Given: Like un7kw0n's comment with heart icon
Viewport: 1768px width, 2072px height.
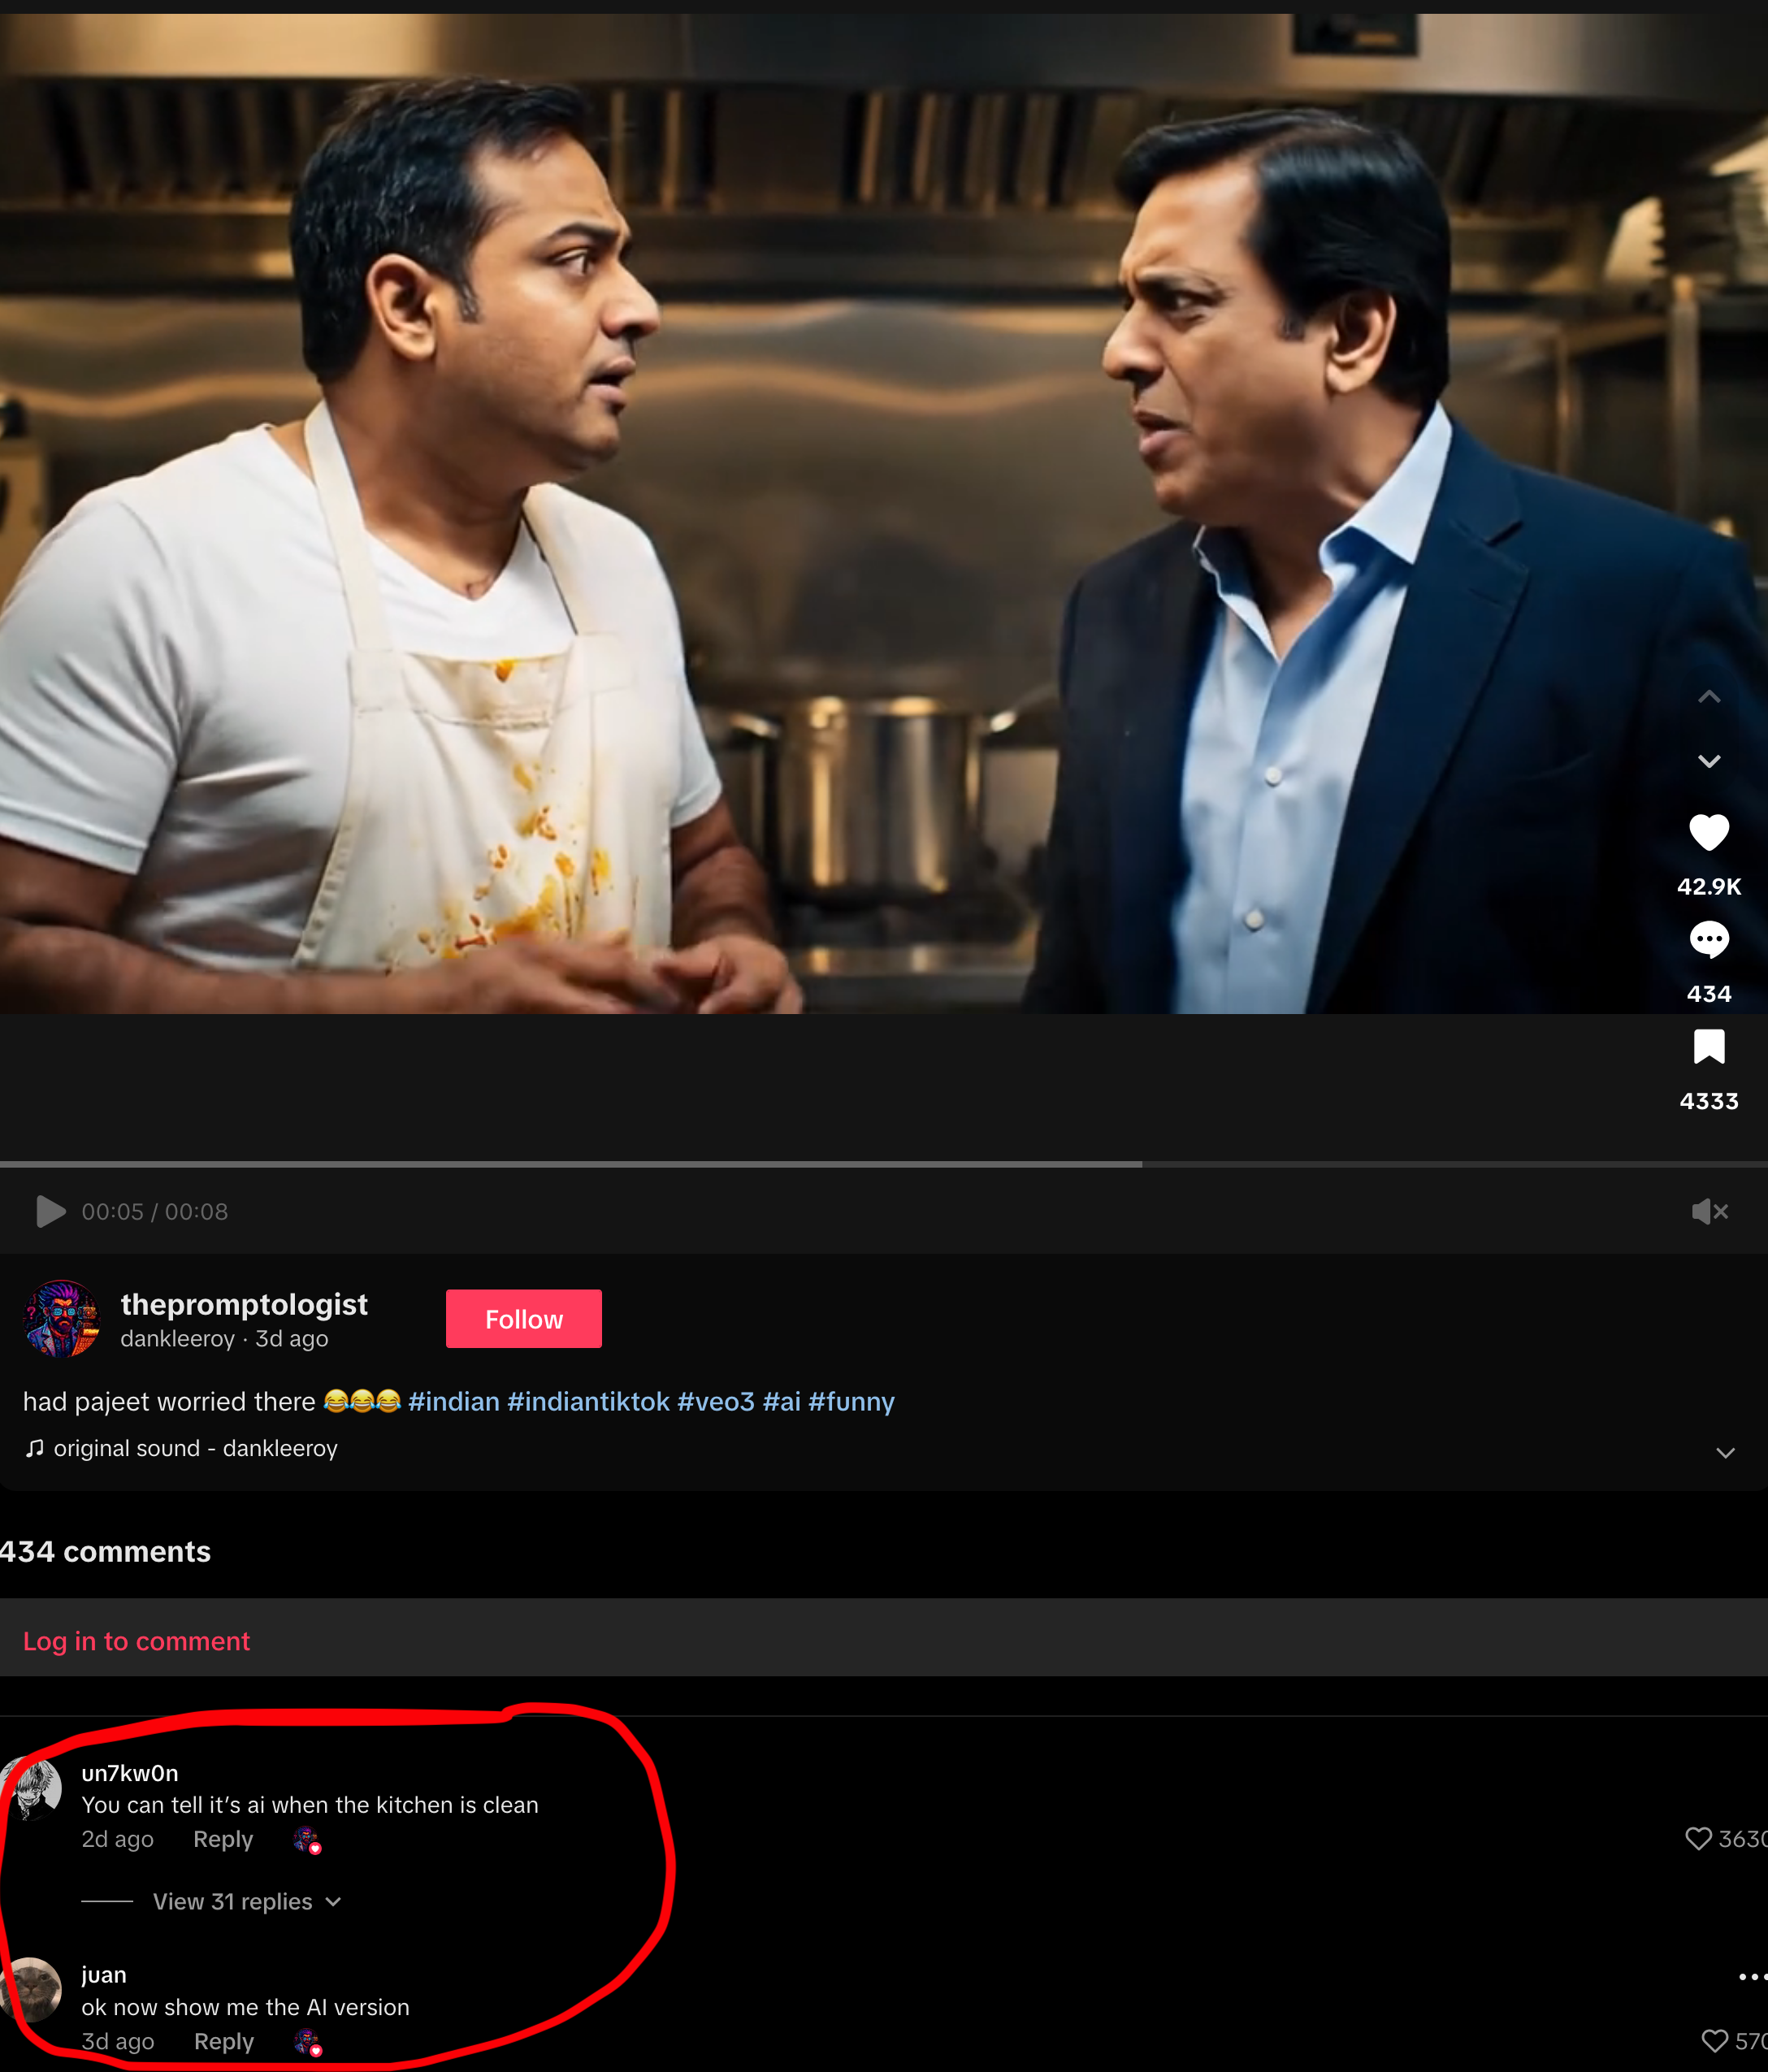Looking at the screenshot, I should [1698, 1838].
